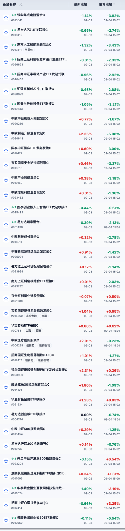Click the 基金名称 column header
The width and height of the screenshot is (125, 531).
(x=9, y=4)
